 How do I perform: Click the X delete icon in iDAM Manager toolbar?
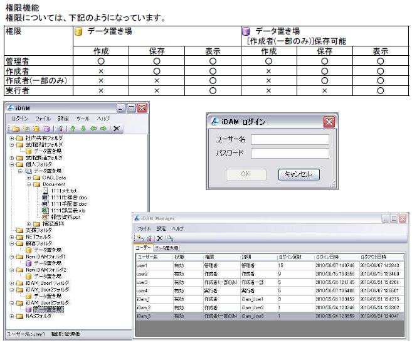[159, 238]
